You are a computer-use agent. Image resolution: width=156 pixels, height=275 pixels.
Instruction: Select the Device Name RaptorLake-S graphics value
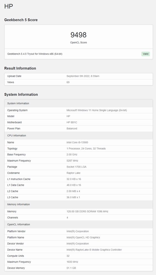coord(94,250)
